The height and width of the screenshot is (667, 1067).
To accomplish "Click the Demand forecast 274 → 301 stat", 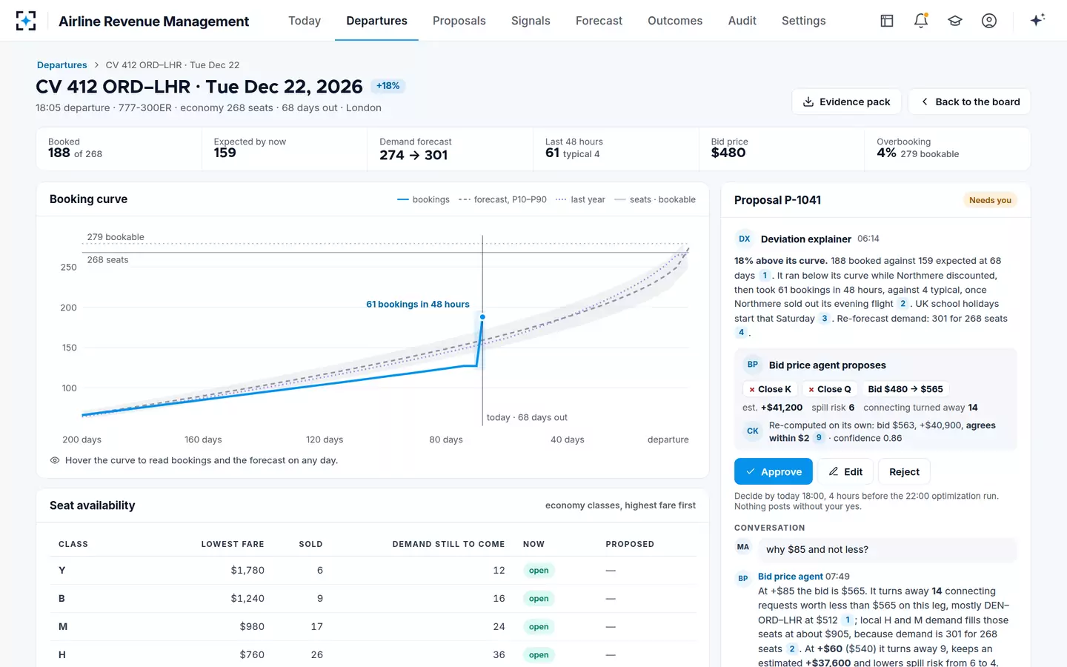I will tap(450, 149).
